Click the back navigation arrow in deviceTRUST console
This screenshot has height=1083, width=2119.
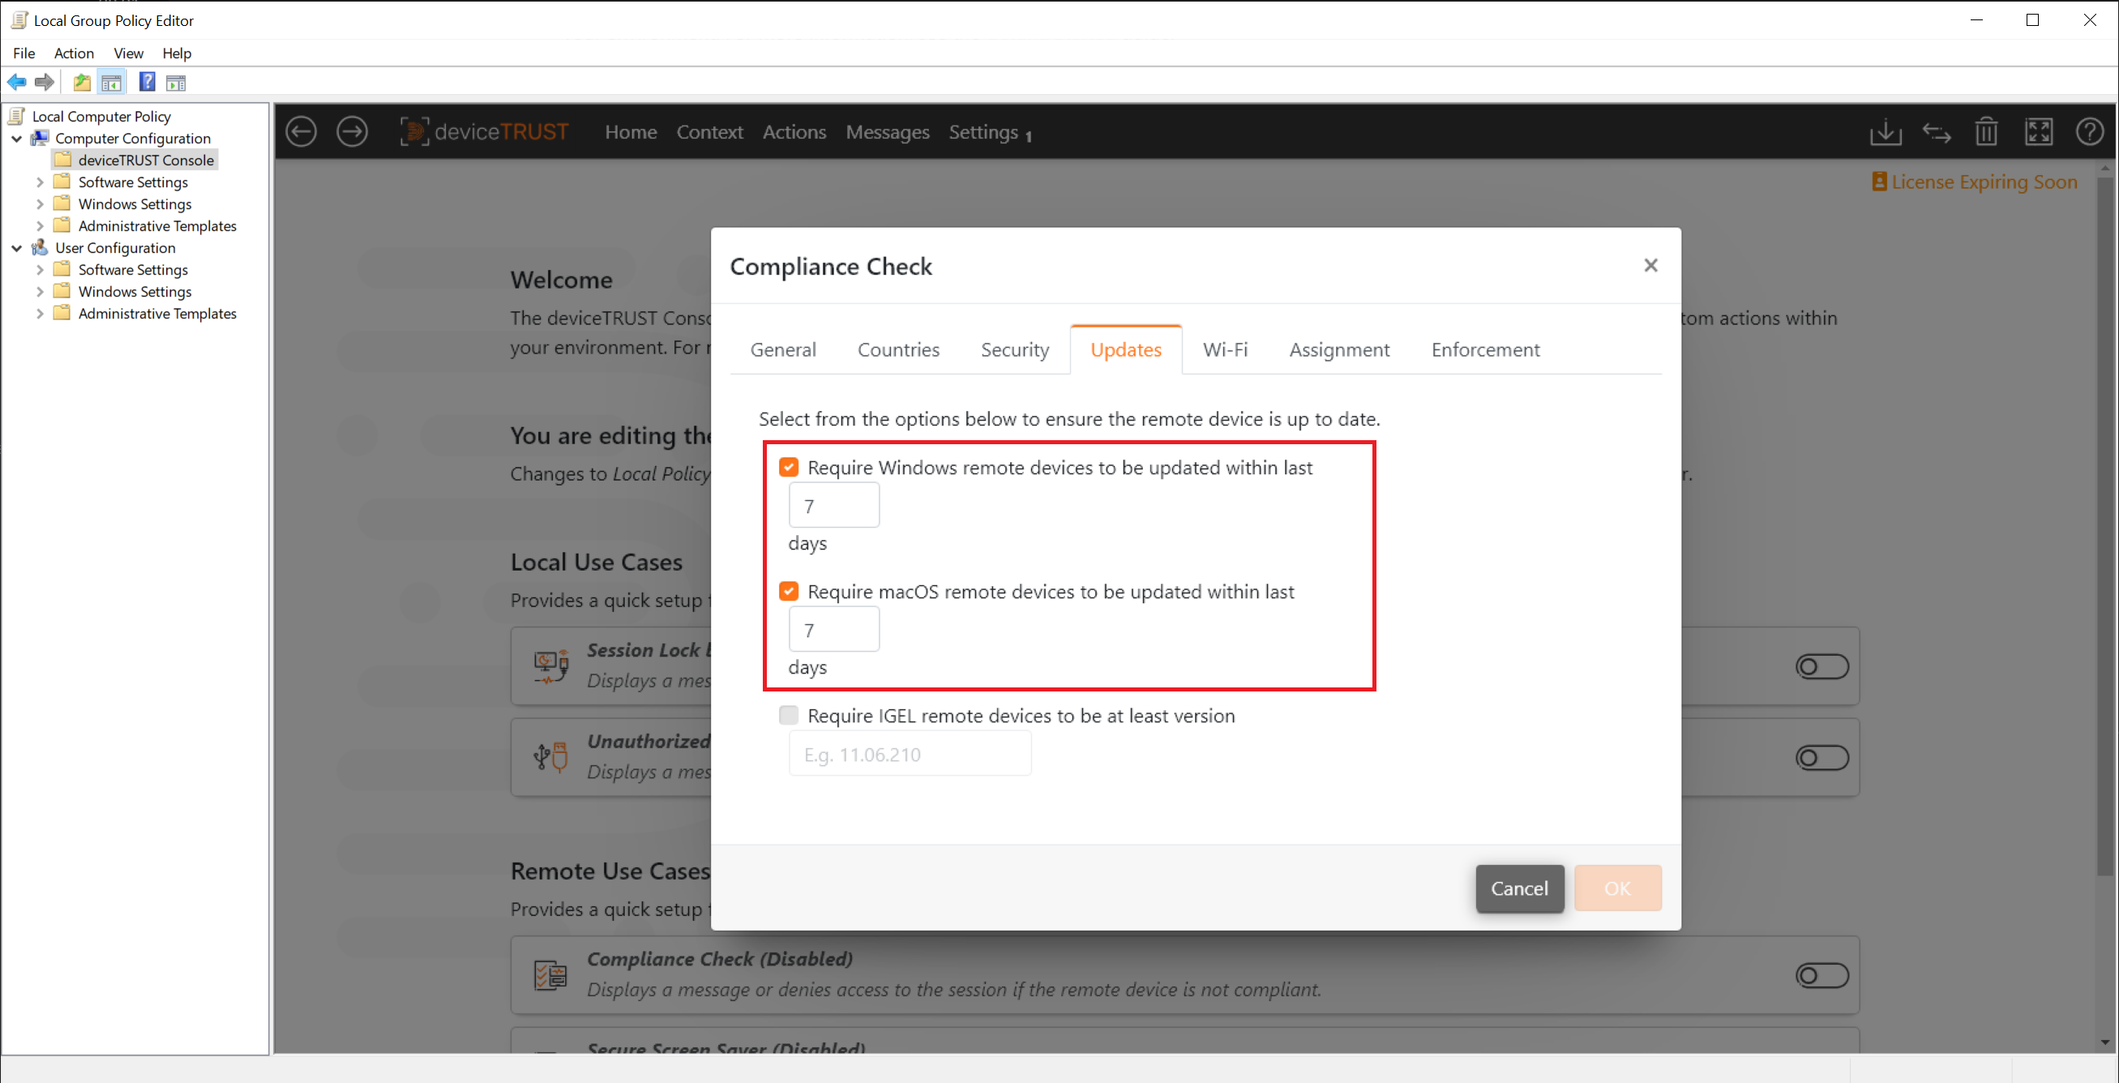(x=301, y=131)
